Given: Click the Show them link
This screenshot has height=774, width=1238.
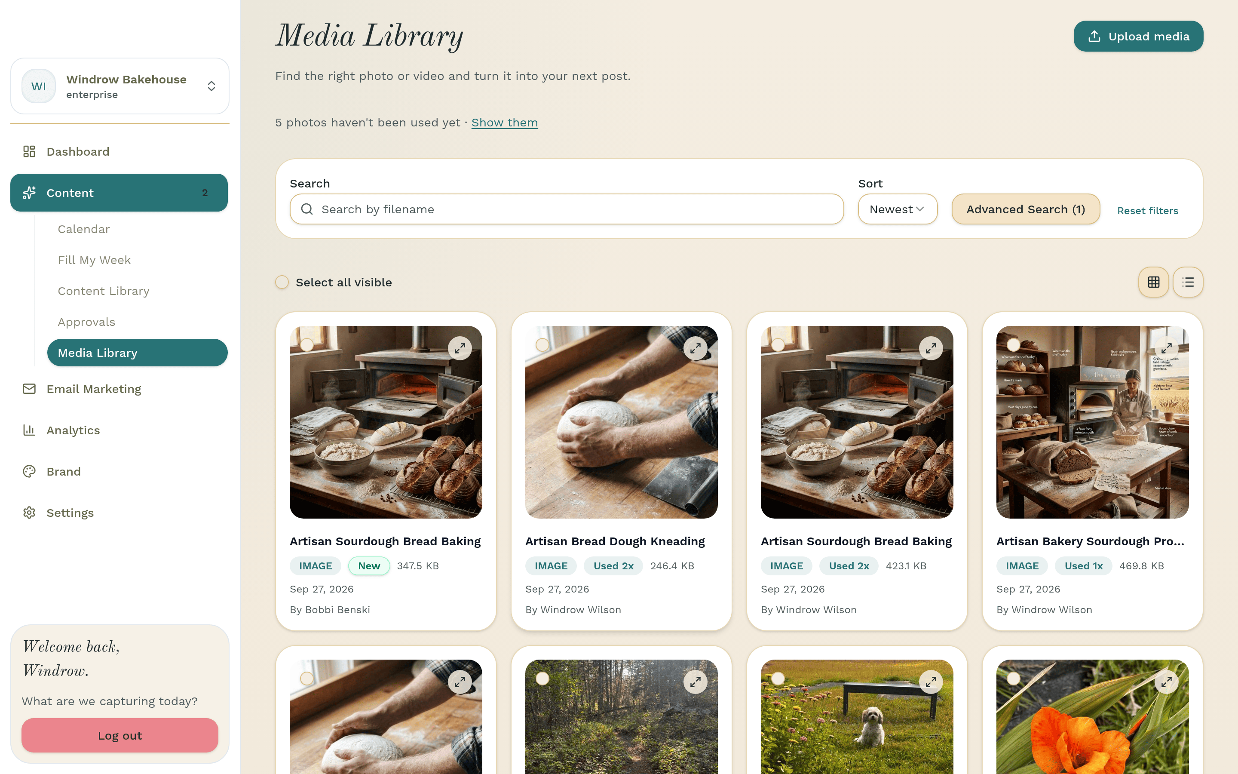Looking at the screenshot, I should coord(504,123).
